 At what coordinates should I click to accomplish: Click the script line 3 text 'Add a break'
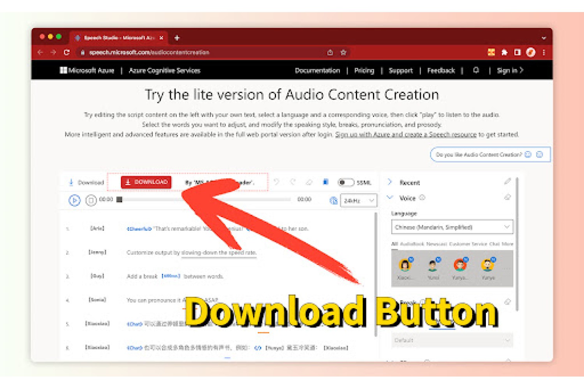[142, 276]
